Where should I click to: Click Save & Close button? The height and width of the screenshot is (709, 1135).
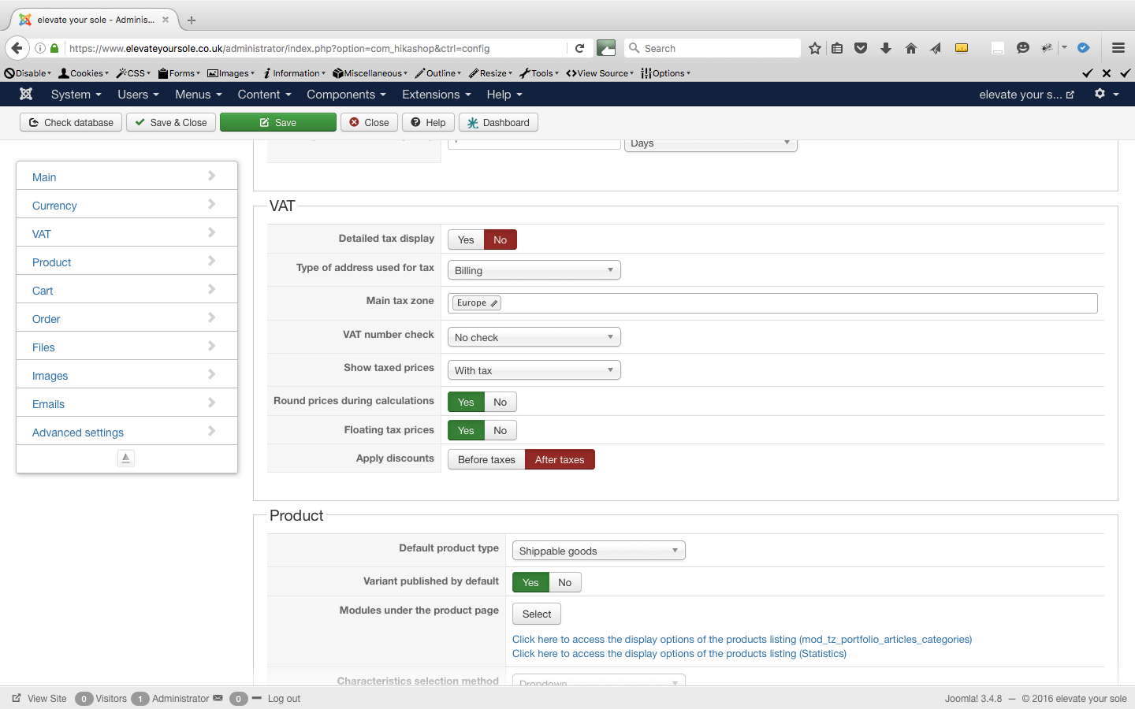tap(171, 122)
